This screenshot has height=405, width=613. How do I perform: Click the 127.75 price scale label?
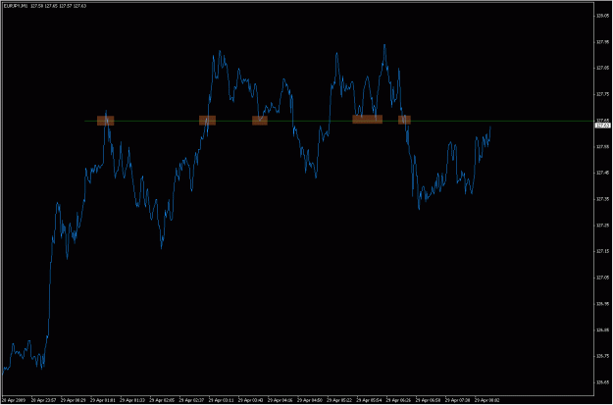pos(601,94)
